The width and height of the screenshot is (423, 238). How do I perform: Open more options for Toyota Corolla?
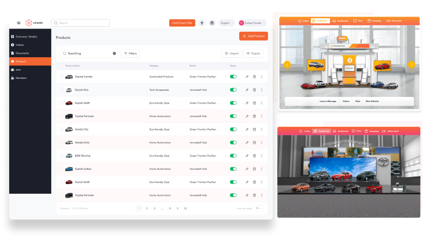click(262, 77)
